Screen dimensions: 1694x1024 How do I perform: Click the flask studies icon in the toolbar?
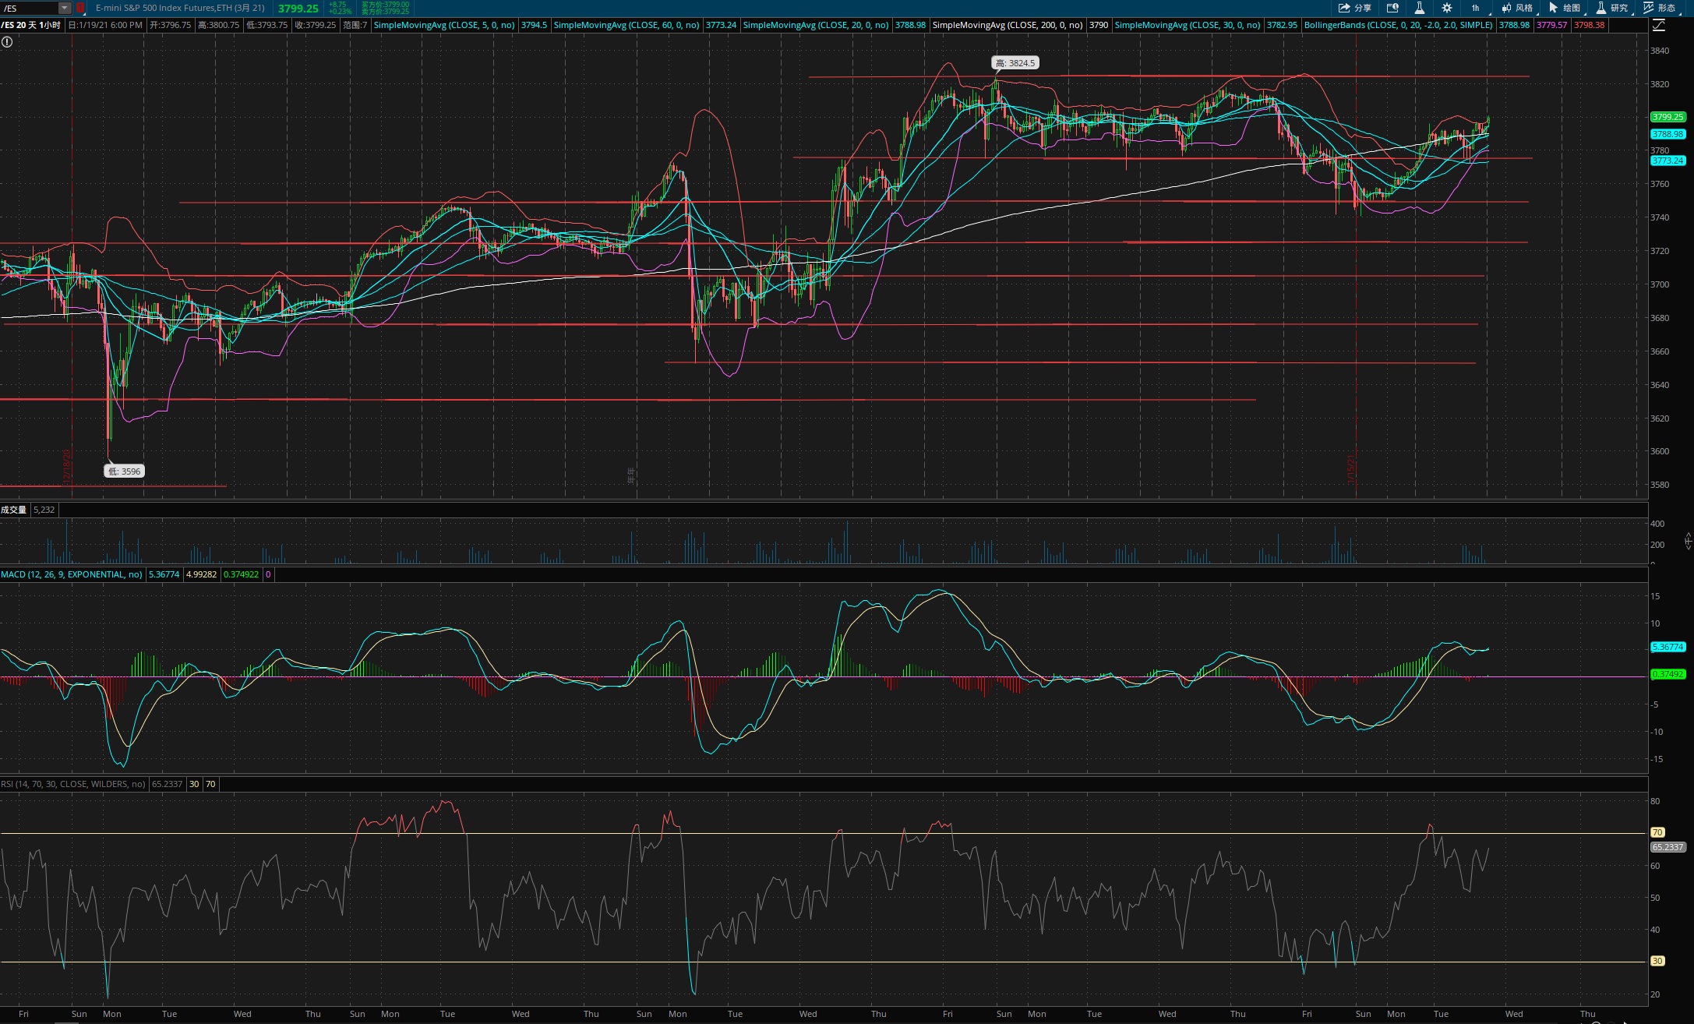(x=1419, y=8)
